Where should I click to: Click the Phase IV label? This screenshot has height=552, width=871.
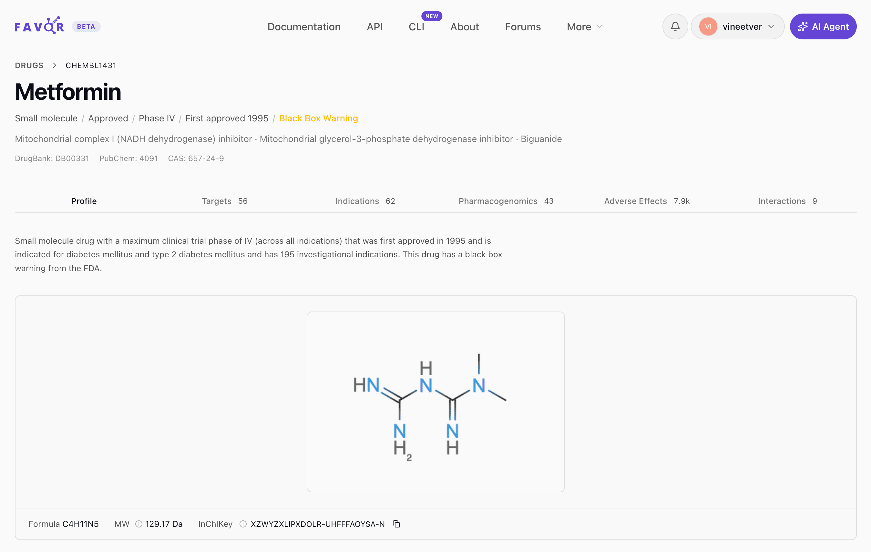pyautogui.click(x=157, y=118)
